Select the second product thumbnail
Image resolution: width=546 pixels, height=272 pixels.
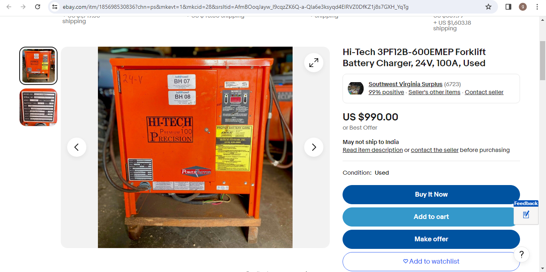point(38,107)
